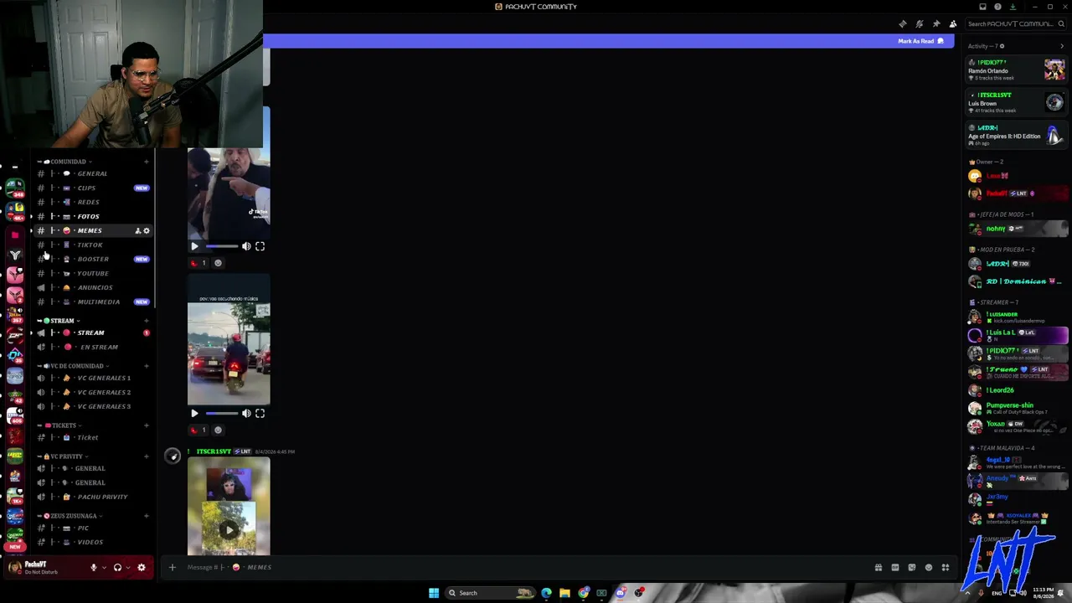Click the Mark As Read button
The height and width of the screenshot is (603, 1072).
(x=920, y=41)
